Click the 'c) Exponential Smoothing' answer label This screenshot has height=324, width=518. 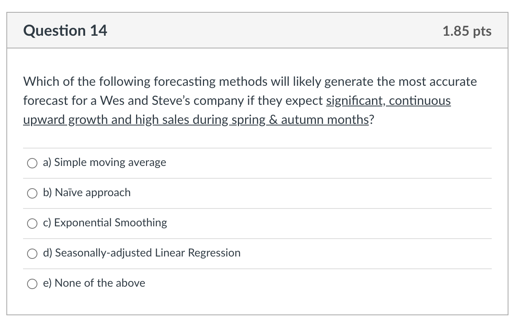coord(105,223)
